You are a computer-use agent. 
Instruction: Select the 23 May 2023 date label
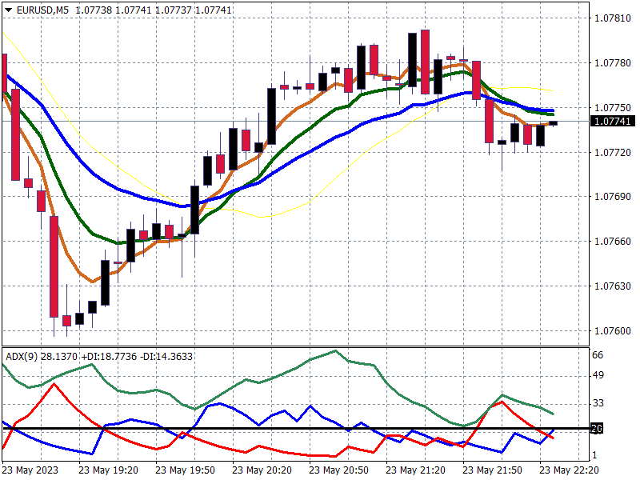pos(32,470)
